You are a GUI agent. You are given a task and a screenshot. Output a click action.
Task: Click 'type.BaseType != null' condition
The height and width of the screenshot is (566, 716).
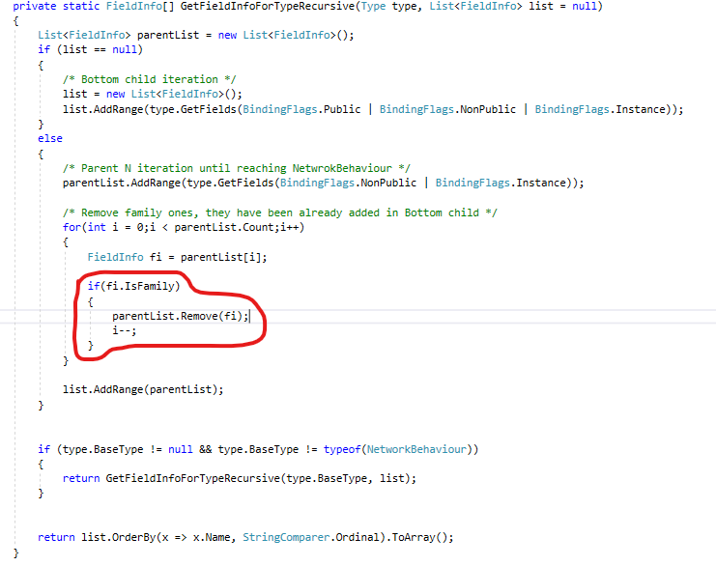pos(128,449)
